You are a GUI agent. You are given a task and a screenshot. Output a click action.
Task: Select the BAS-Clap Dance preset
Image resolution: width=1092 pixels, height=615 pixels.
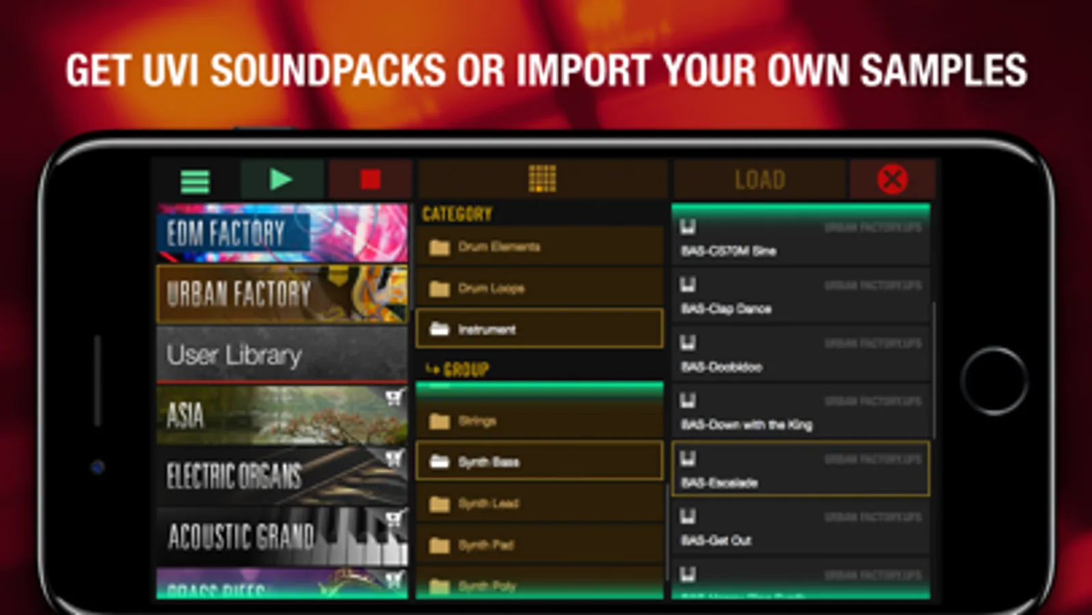tap(800, 297)
